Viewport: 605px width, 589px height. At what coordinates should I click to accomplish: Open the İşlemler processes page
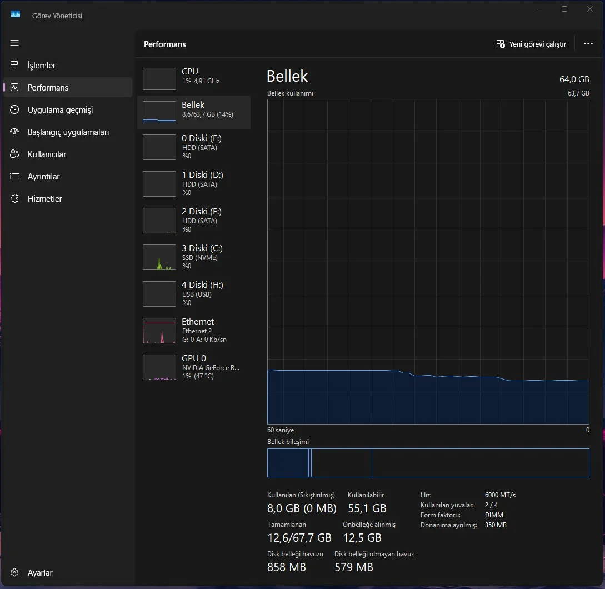[x=42, y=66]
